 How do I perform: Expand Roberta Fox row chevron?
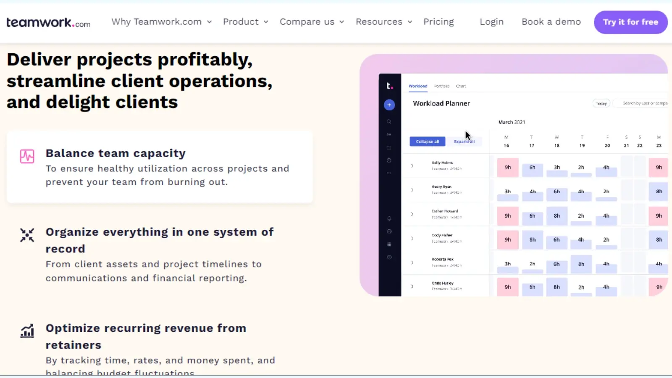(412, 262)
